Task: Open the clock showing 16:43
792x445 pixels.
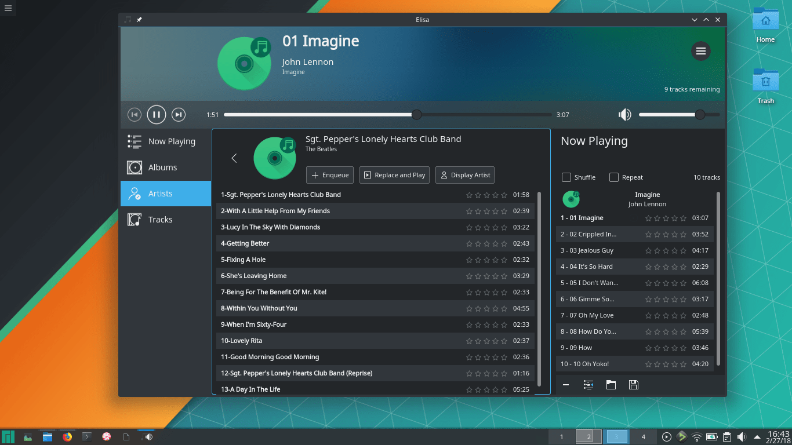Action: click(x=779, y=437)
